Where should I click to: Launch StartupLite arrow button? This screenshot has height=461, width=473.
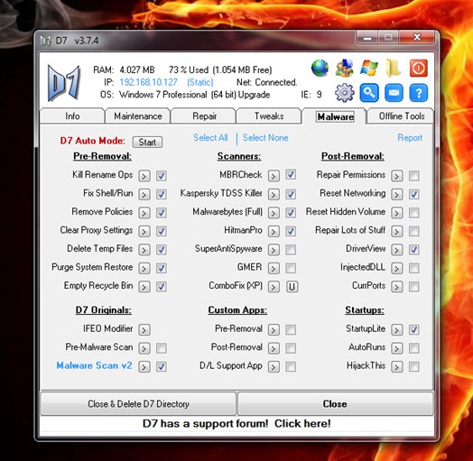[396, 329]
